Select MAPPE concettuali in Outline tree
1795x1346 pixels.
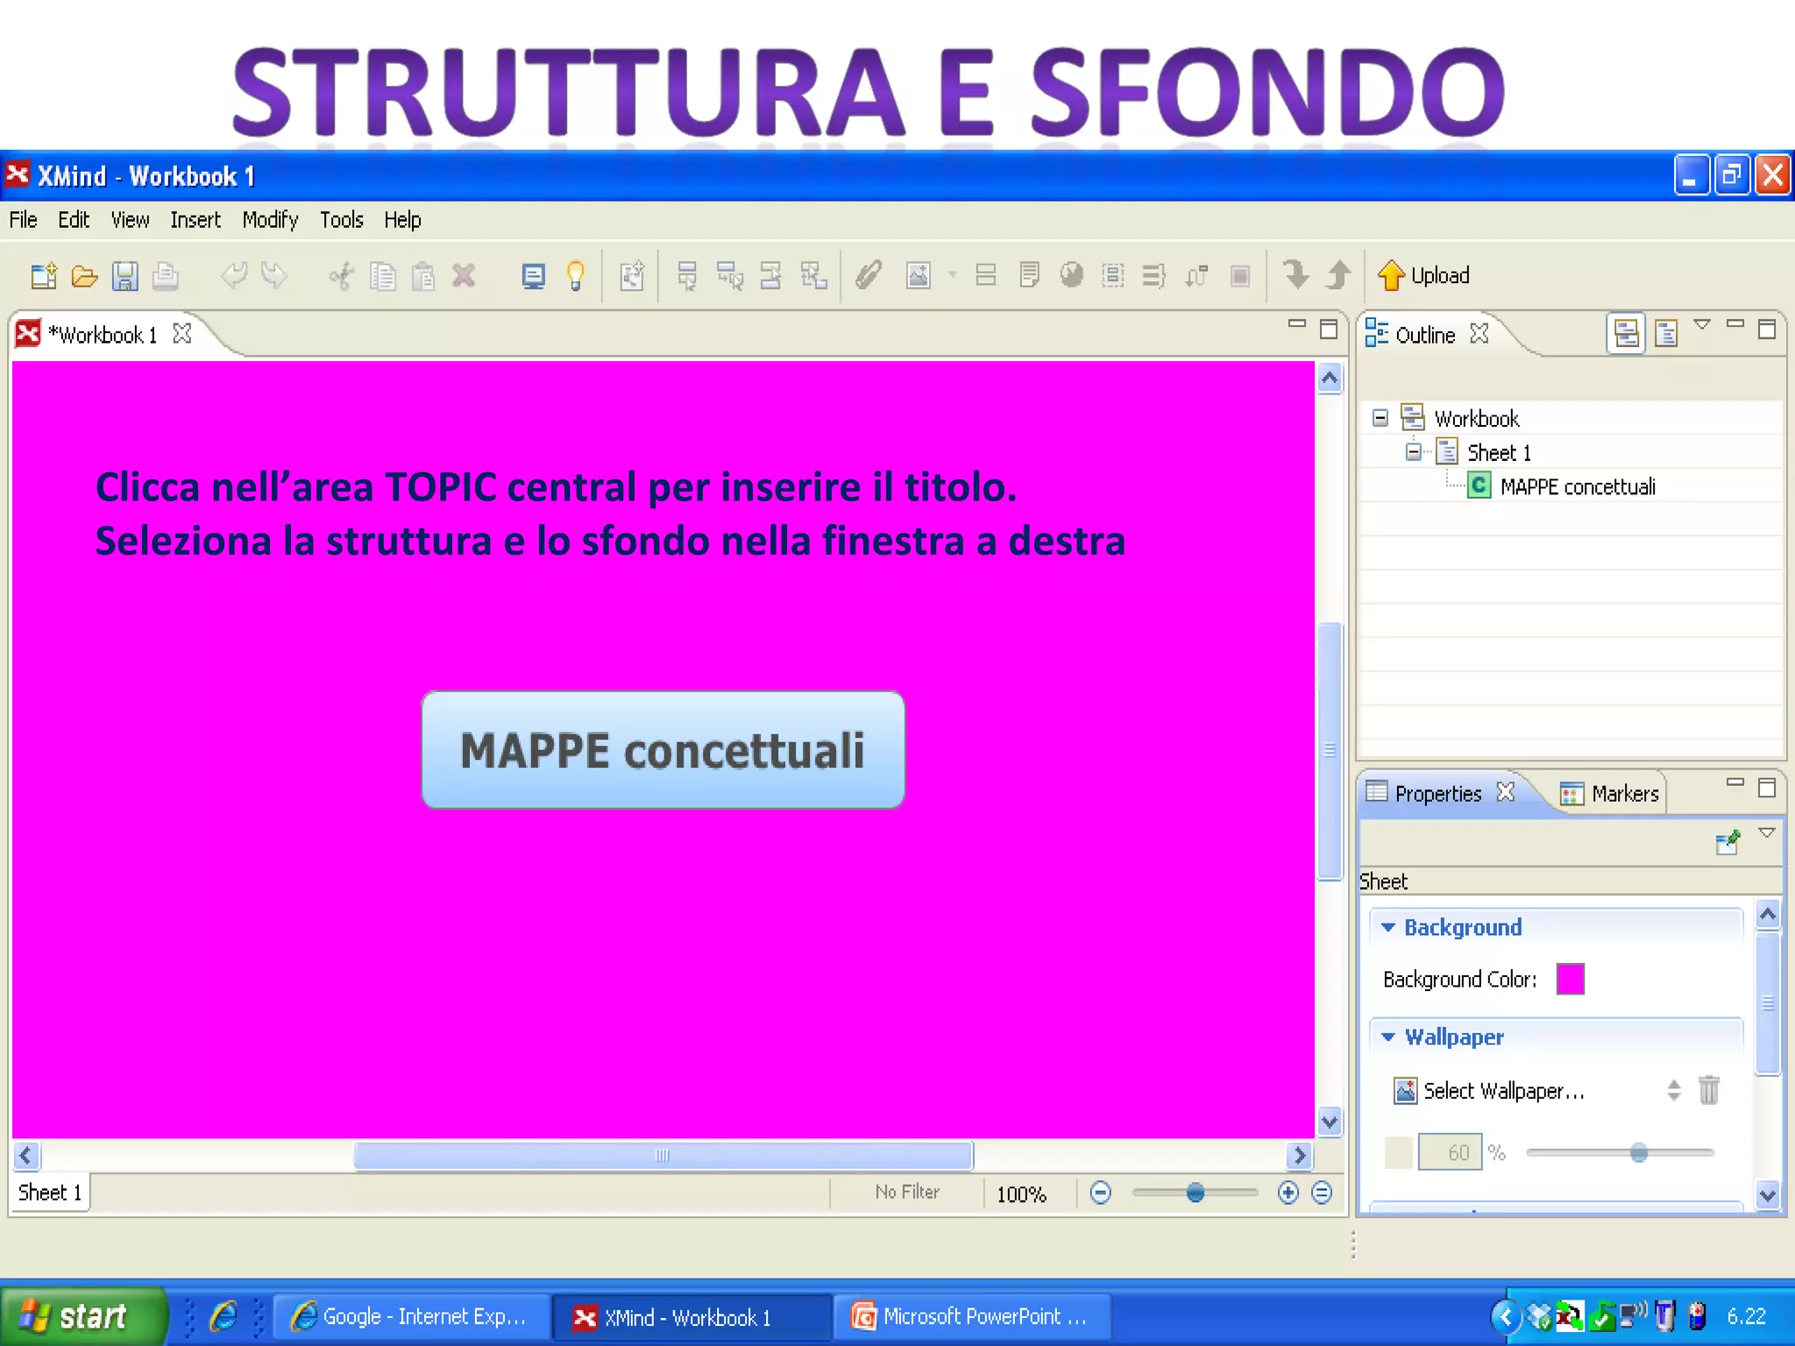tap(1576, 486)
